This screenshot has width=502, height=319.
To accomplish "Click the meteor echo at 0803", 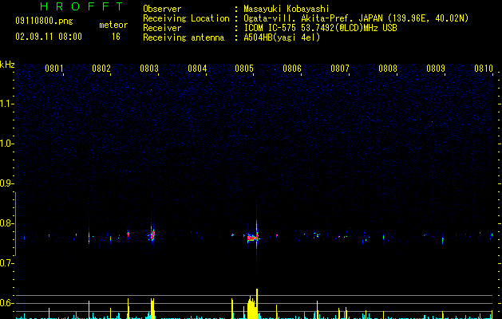I will [152, 234].
